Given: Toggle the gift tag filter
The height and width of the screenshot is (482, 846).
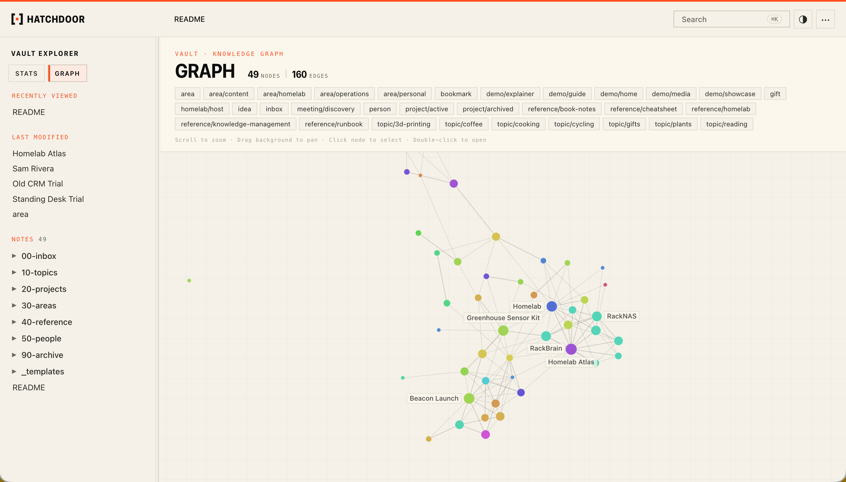Looking at the screenshot, I should coord(775,94).
